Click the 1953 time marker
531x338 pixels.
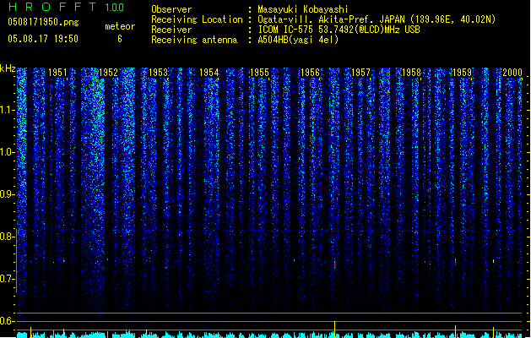pyautogui.click(x=159, y=73)
